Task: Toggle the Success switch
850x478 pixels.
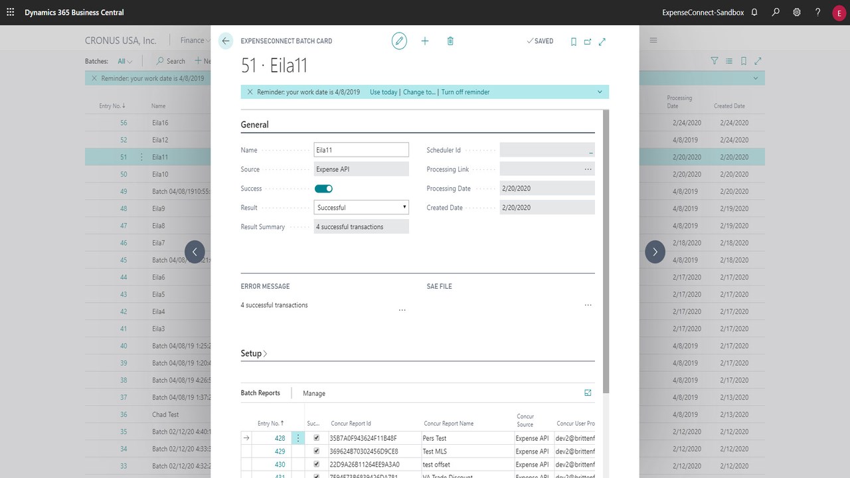Action: 323,189
